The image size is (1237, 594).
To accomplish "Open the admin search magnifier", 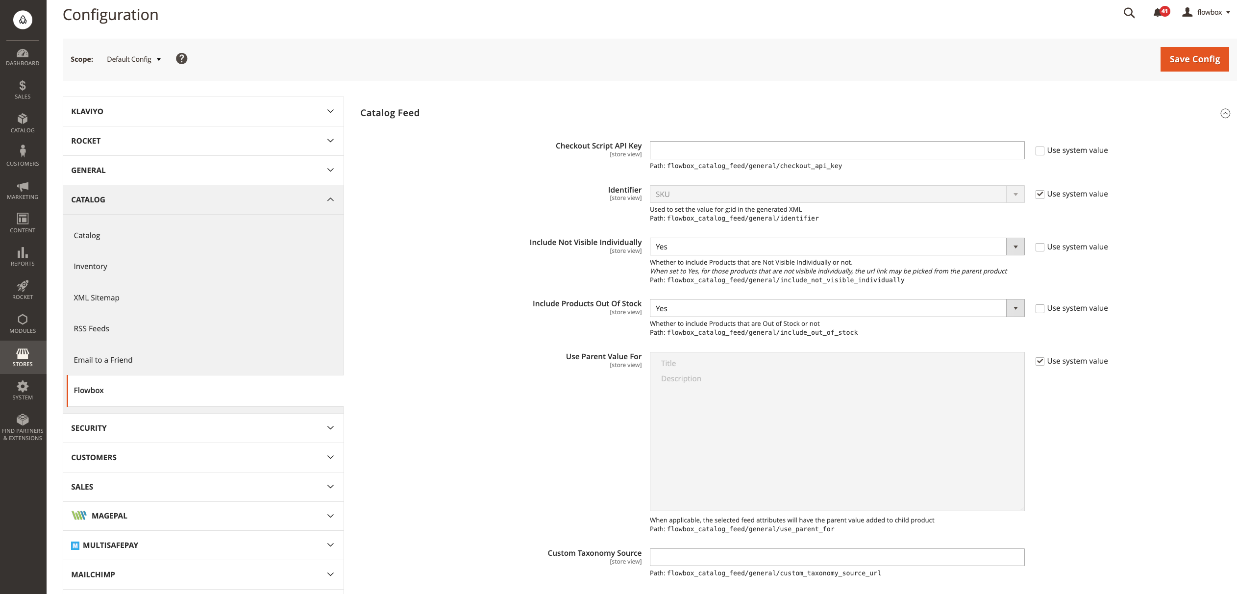I will pyautogui.click(x=1129, y=13).
